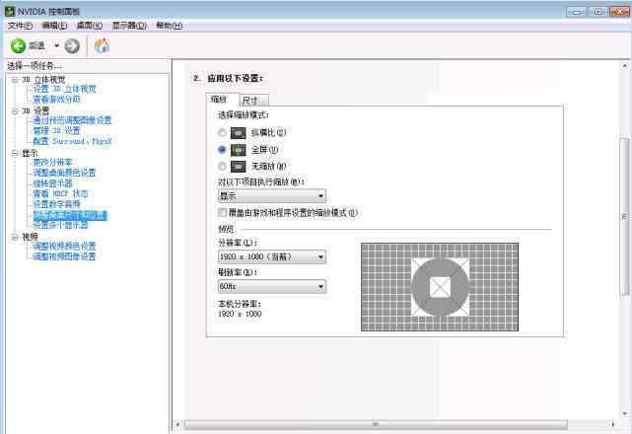Open the 帮助(H) menu

coord(170,26)
